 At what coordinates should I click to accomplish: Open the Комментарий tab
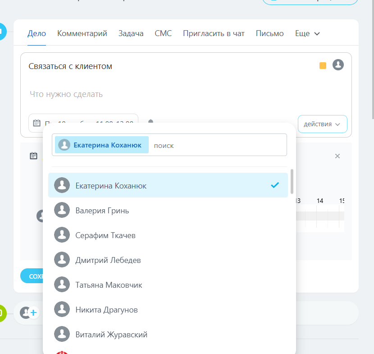(82, 33)
